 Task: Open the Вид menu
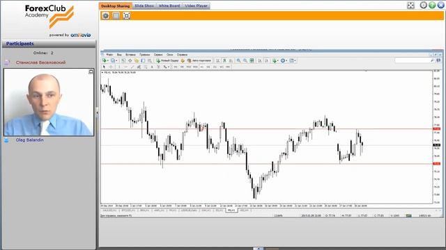pos(119,54)
